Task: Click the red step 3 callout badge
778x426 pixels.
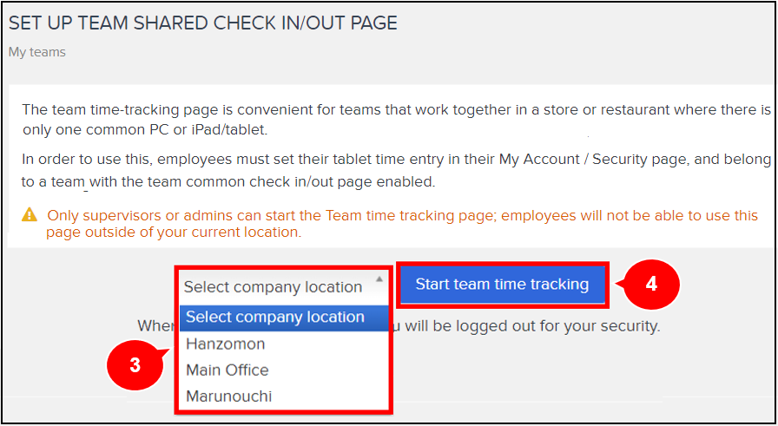Action: pos(135,366)
